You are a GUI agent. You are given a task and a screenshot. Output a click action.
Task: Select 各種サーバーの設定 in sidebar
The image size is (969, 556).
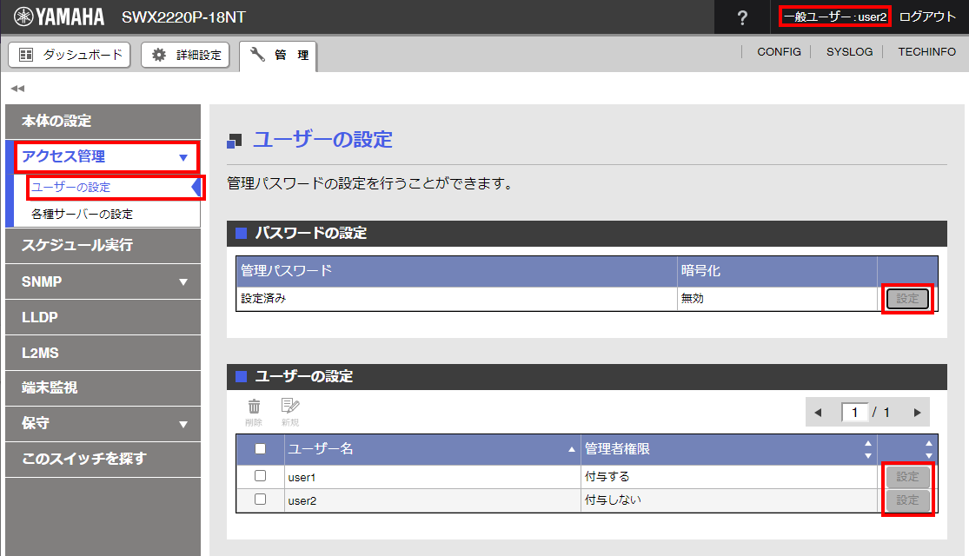pos(82,214)
